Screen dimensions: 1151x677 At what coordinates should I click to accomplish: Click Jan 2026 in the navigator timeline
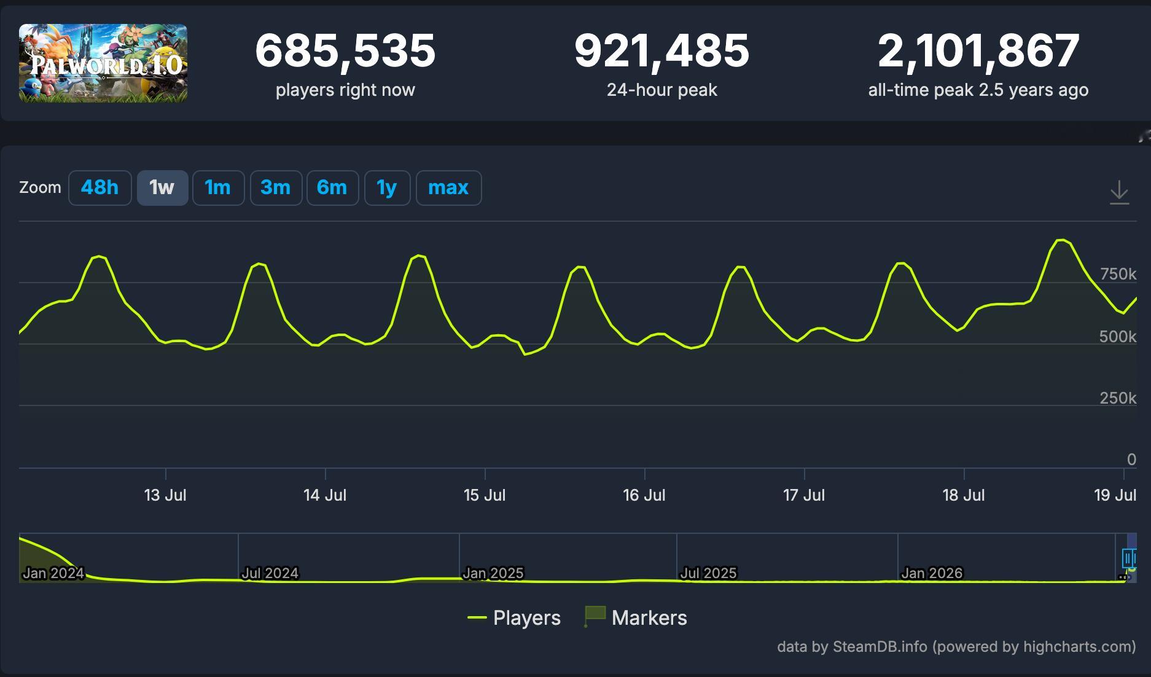click(x=932, y=573)
